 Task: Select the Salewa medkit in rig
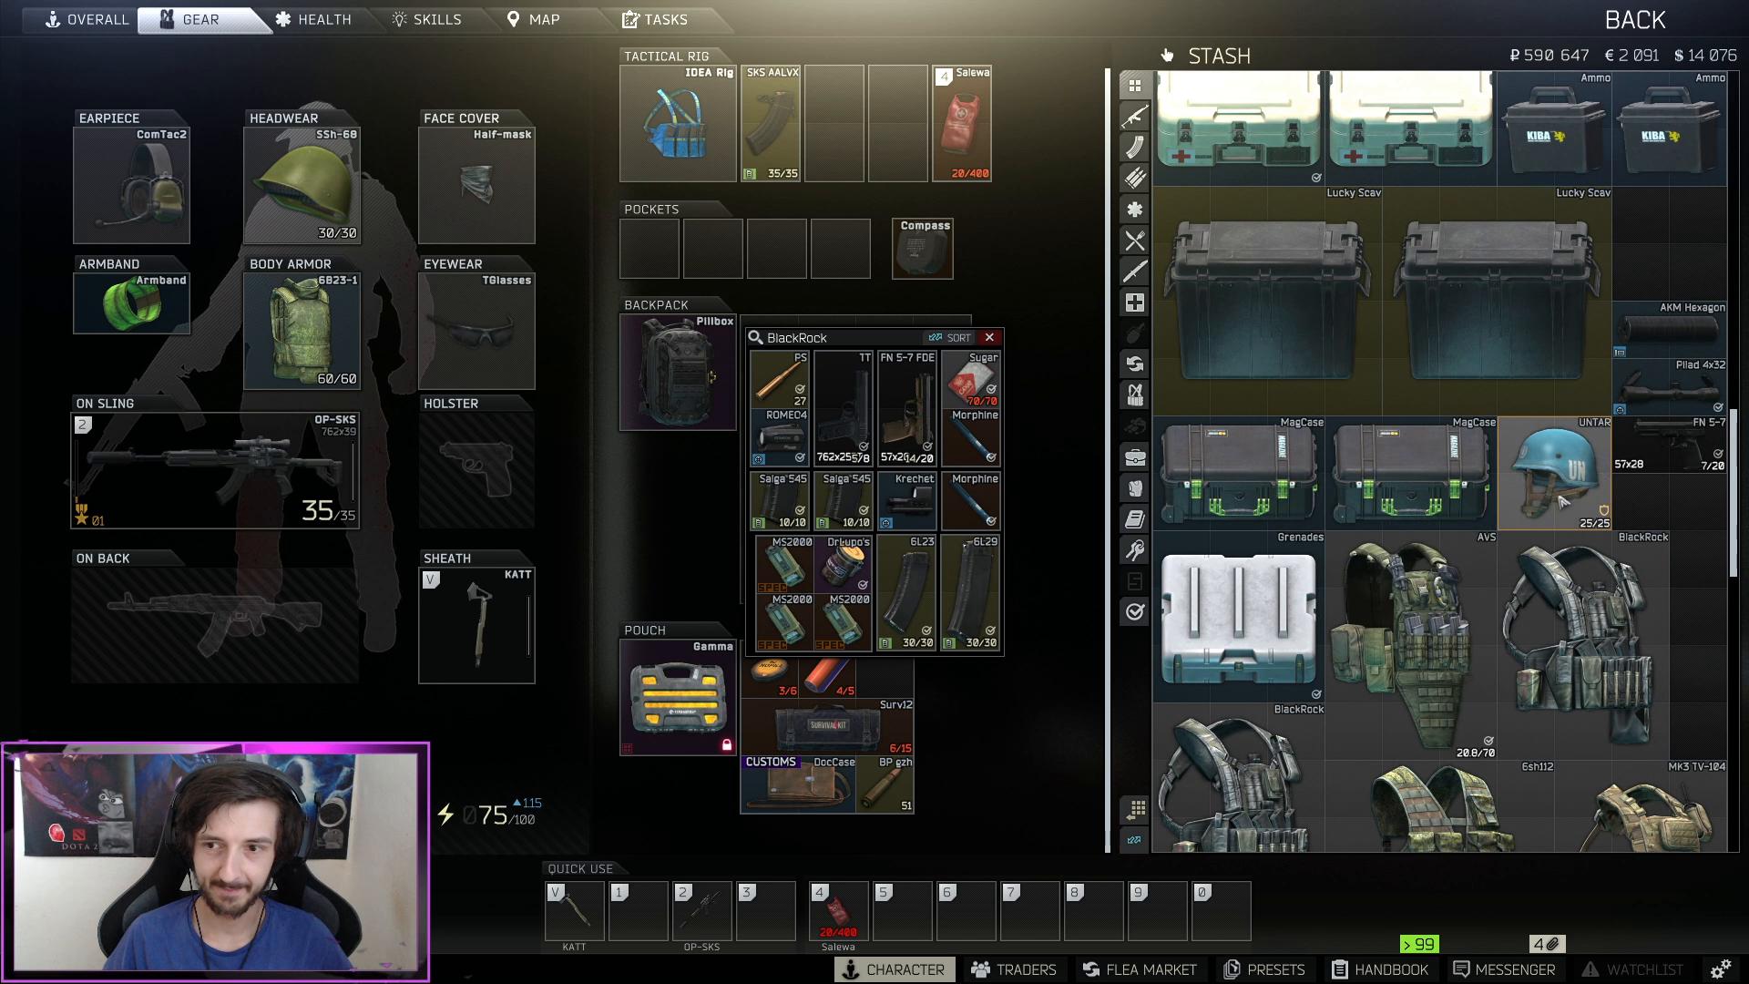point(962,123)
